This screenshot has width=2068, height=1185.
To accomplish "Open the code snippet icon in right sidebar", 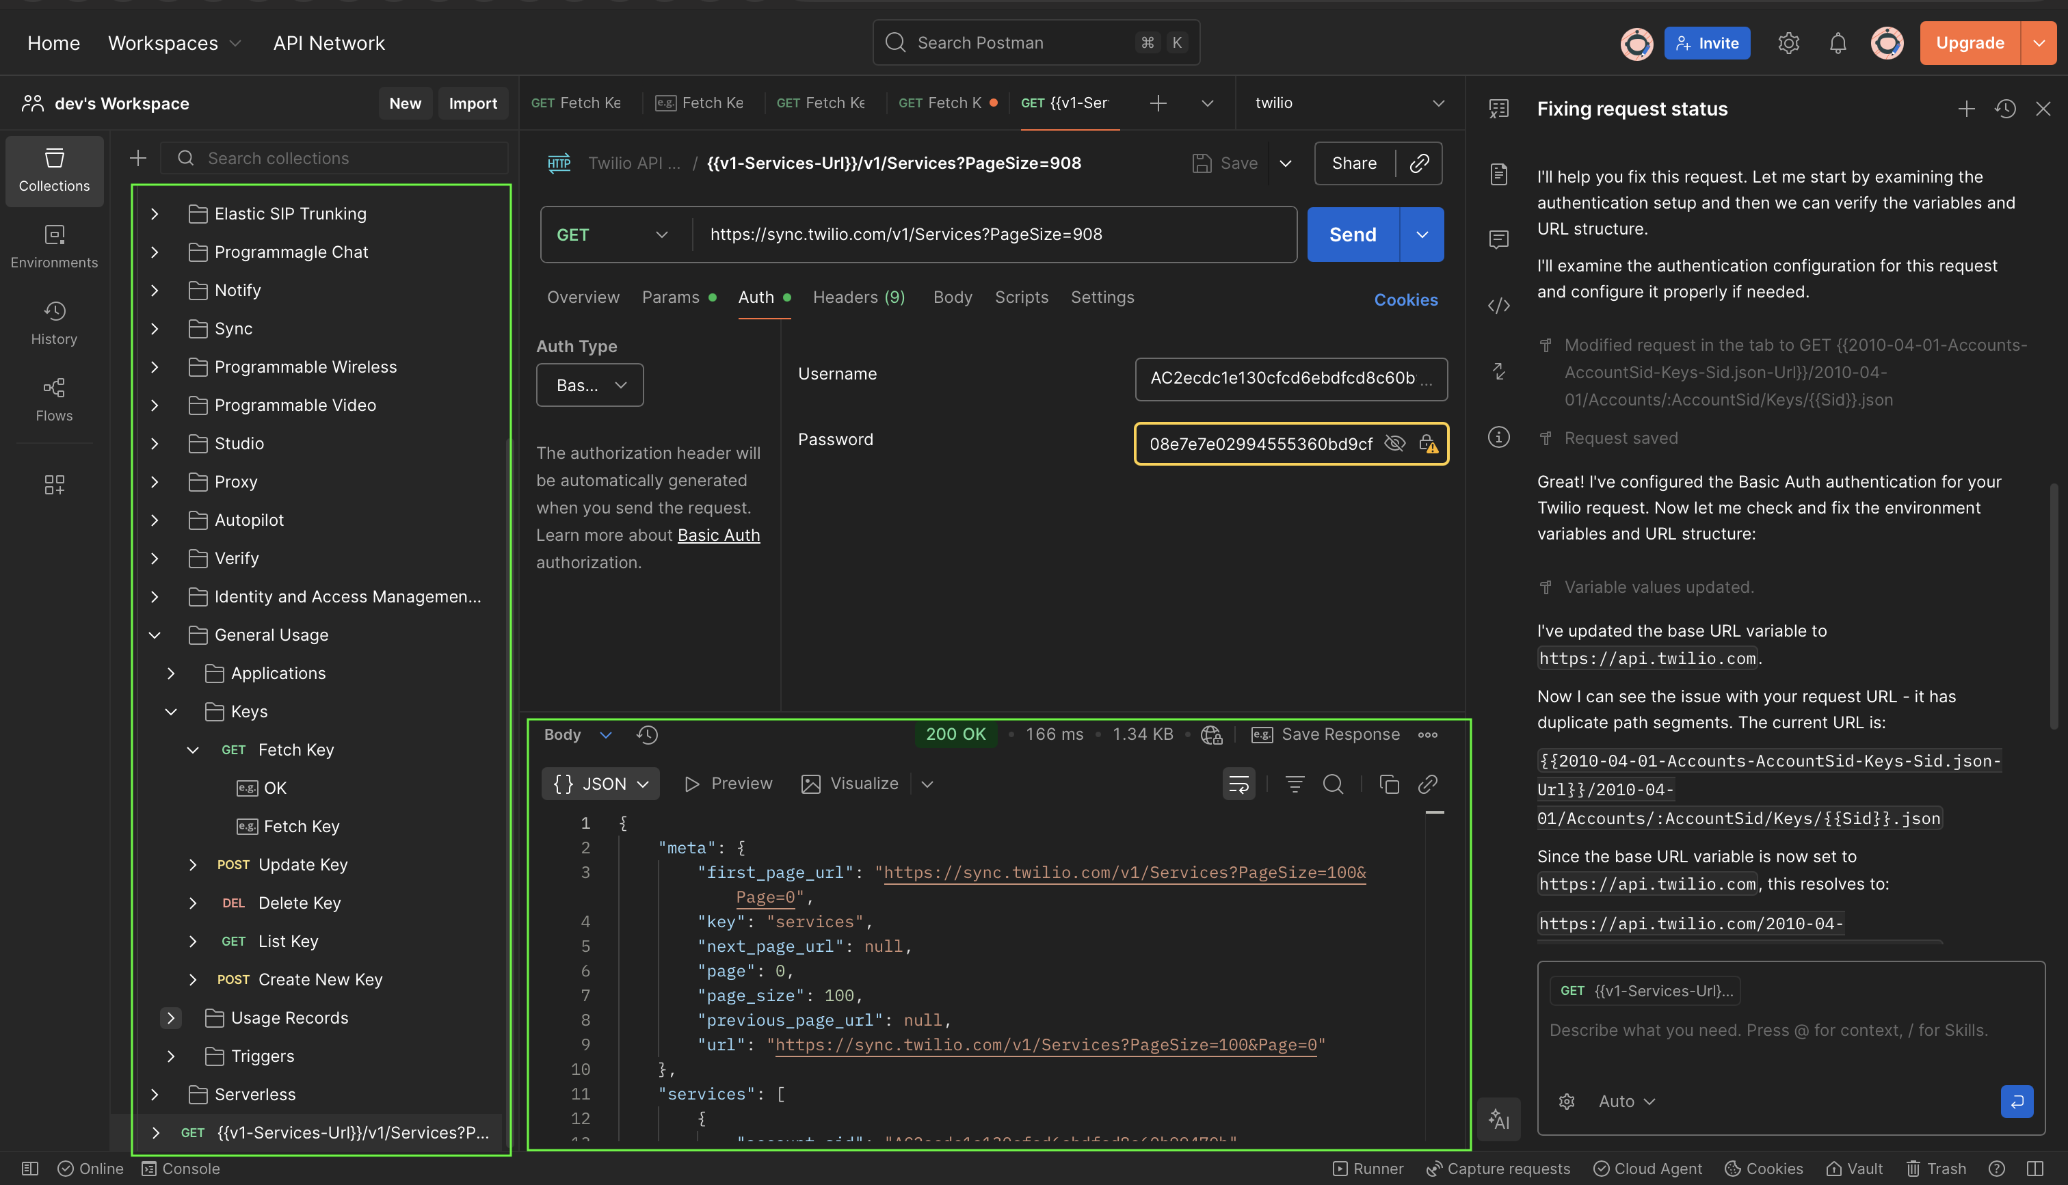I will pos(1498,305).
